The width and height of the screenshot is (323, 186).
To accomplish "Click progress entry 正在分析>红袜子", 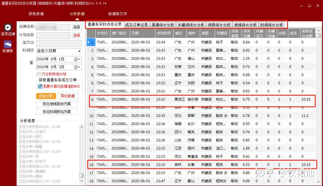I will point(32,161).
